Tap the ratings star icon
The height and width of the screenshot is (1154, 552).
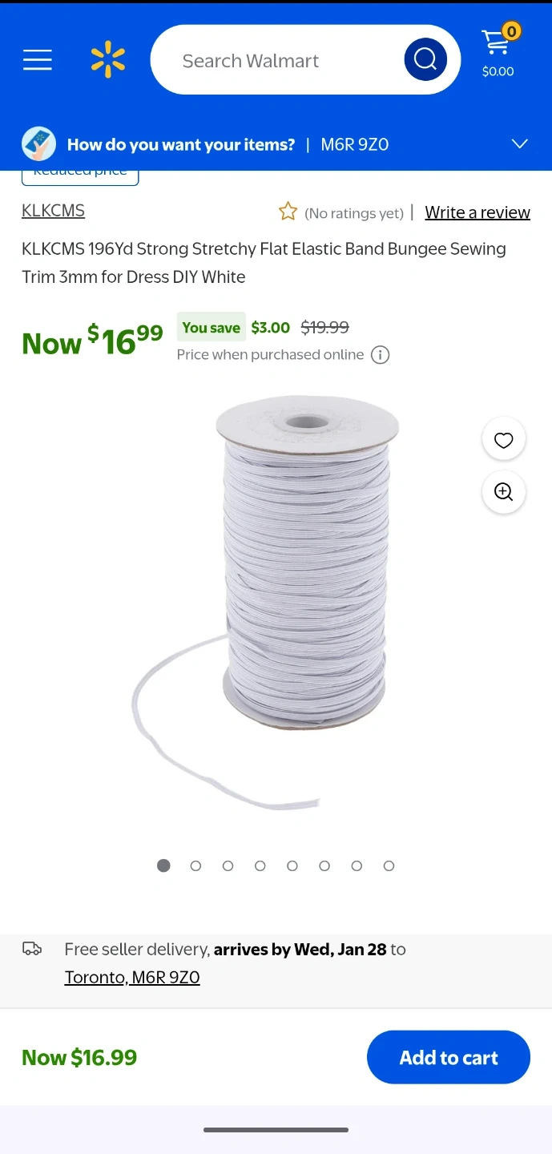288,212
